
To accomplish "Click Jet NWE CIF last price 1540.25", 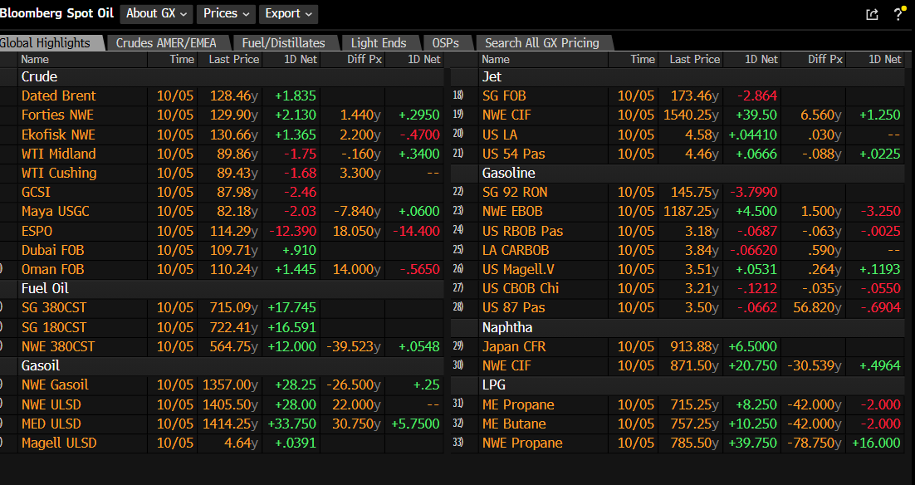I will (691, 115).
